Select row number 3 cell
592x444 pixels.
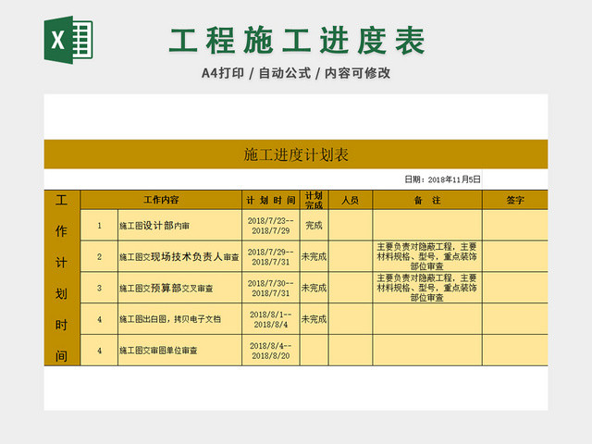pos(99,288)
